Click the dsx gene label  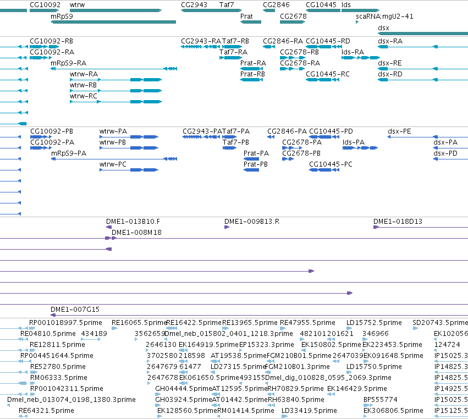pos(383,28)
